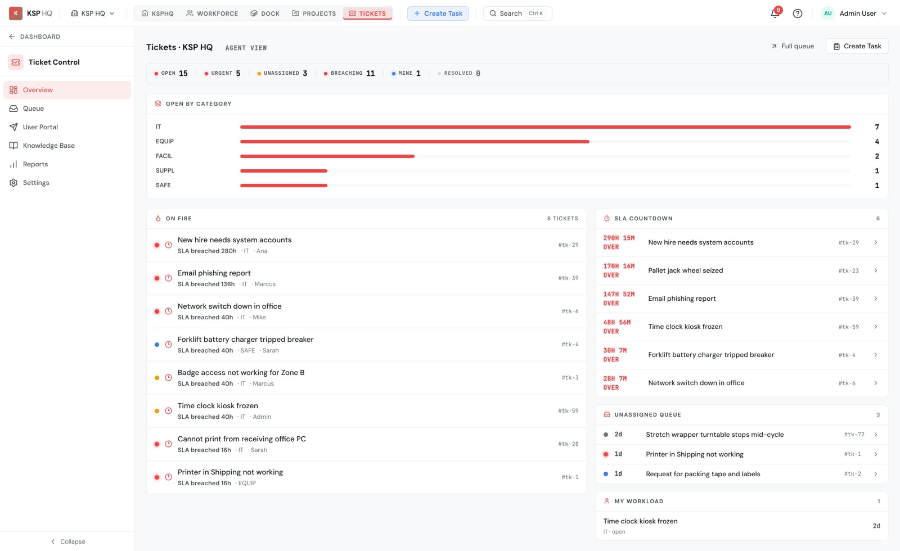
Task: Open the notifications bell
Action: coord(775,13)
